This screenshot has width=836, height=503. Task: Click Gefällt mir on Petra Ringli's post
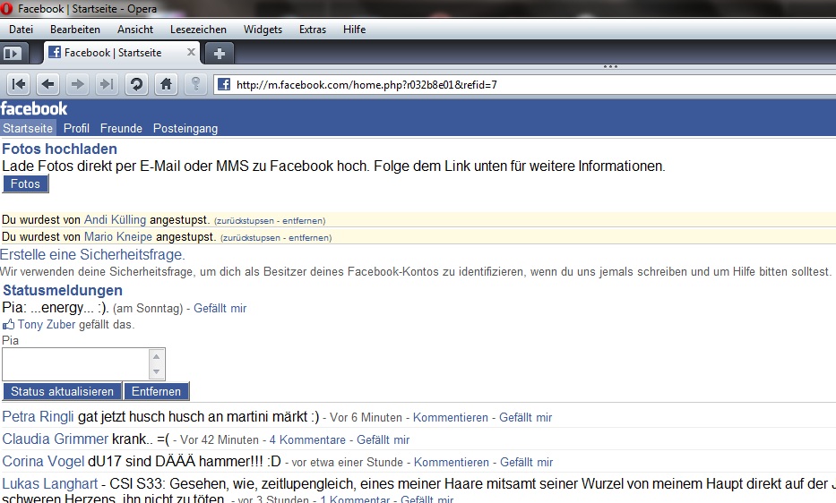pos(526,417)
